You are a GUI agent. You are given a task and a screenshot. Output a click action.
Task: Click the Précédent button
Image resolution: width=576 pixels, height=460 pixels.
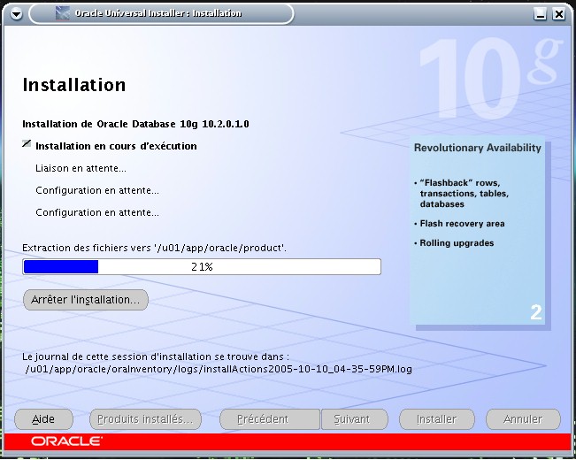tap(270, 419)
